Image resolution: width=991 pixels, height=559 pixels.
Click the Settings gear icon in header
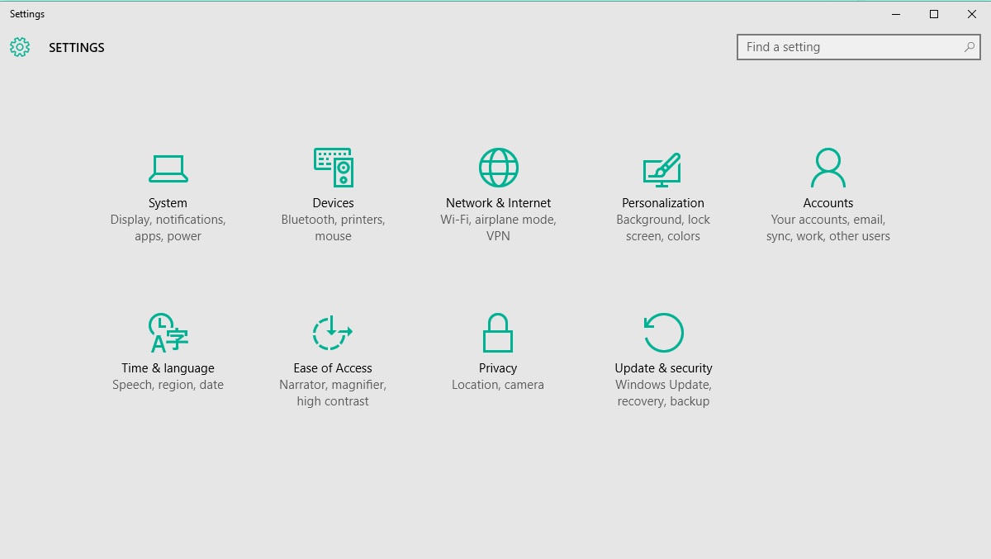(20, 47)
